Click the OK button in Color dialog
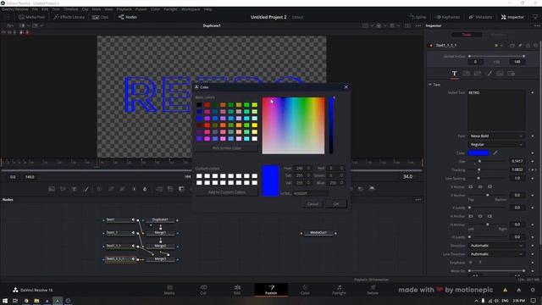This screenshot has width=542, height=305. pos(335,204)
